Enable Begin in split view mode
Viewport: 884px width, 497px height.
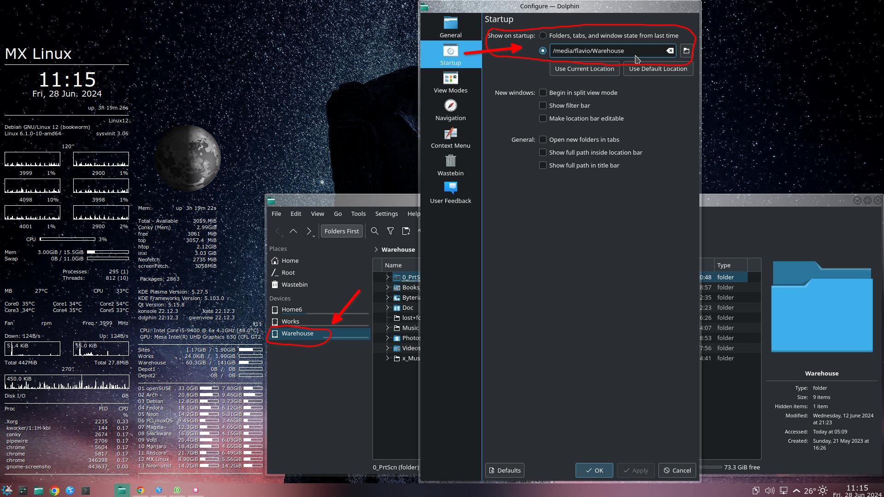pyautogui.click(x=543, y=92)
